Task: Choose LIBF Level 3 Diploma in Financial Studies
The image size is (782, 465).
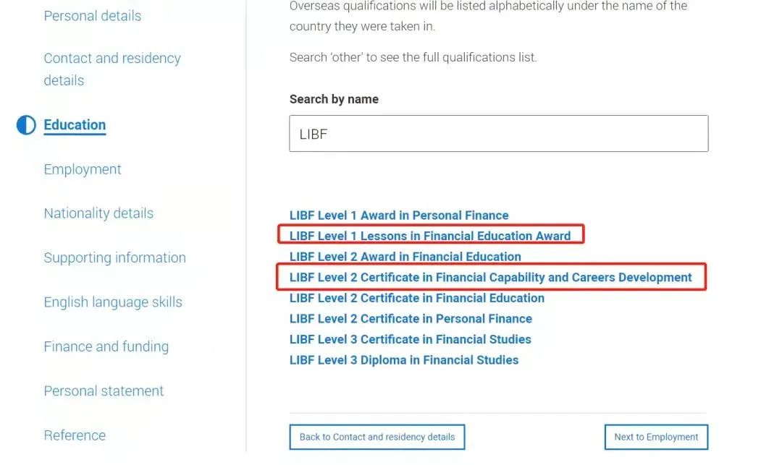Action: click(x=404, y=359)
